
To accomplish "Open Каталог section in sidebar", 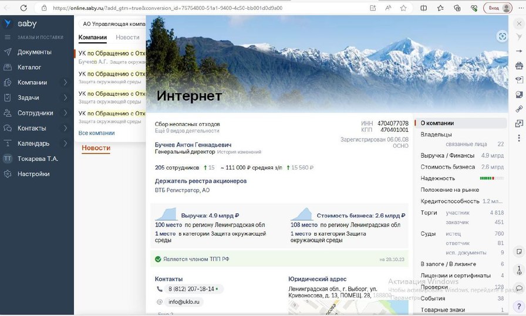I will 29,67.
